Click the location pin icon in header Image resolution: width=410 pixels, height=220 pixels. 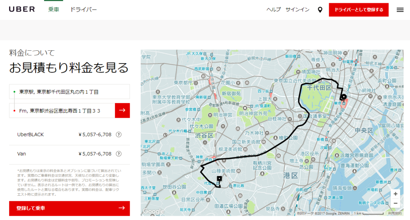pyautogui.click(x=320, y=10)
